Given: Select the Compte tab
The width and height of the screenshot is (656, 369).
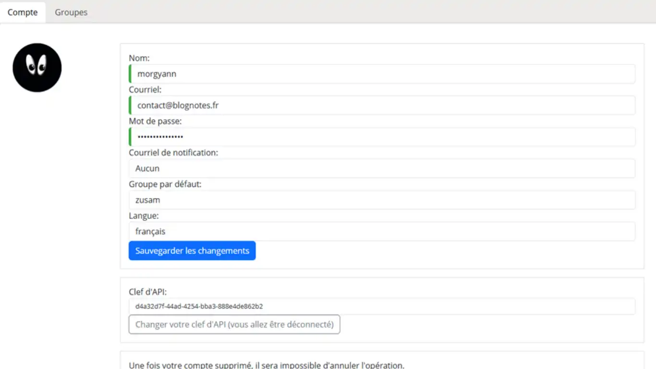Looking at the screenshot, I should pyautogui.click(x=23, y=12).
